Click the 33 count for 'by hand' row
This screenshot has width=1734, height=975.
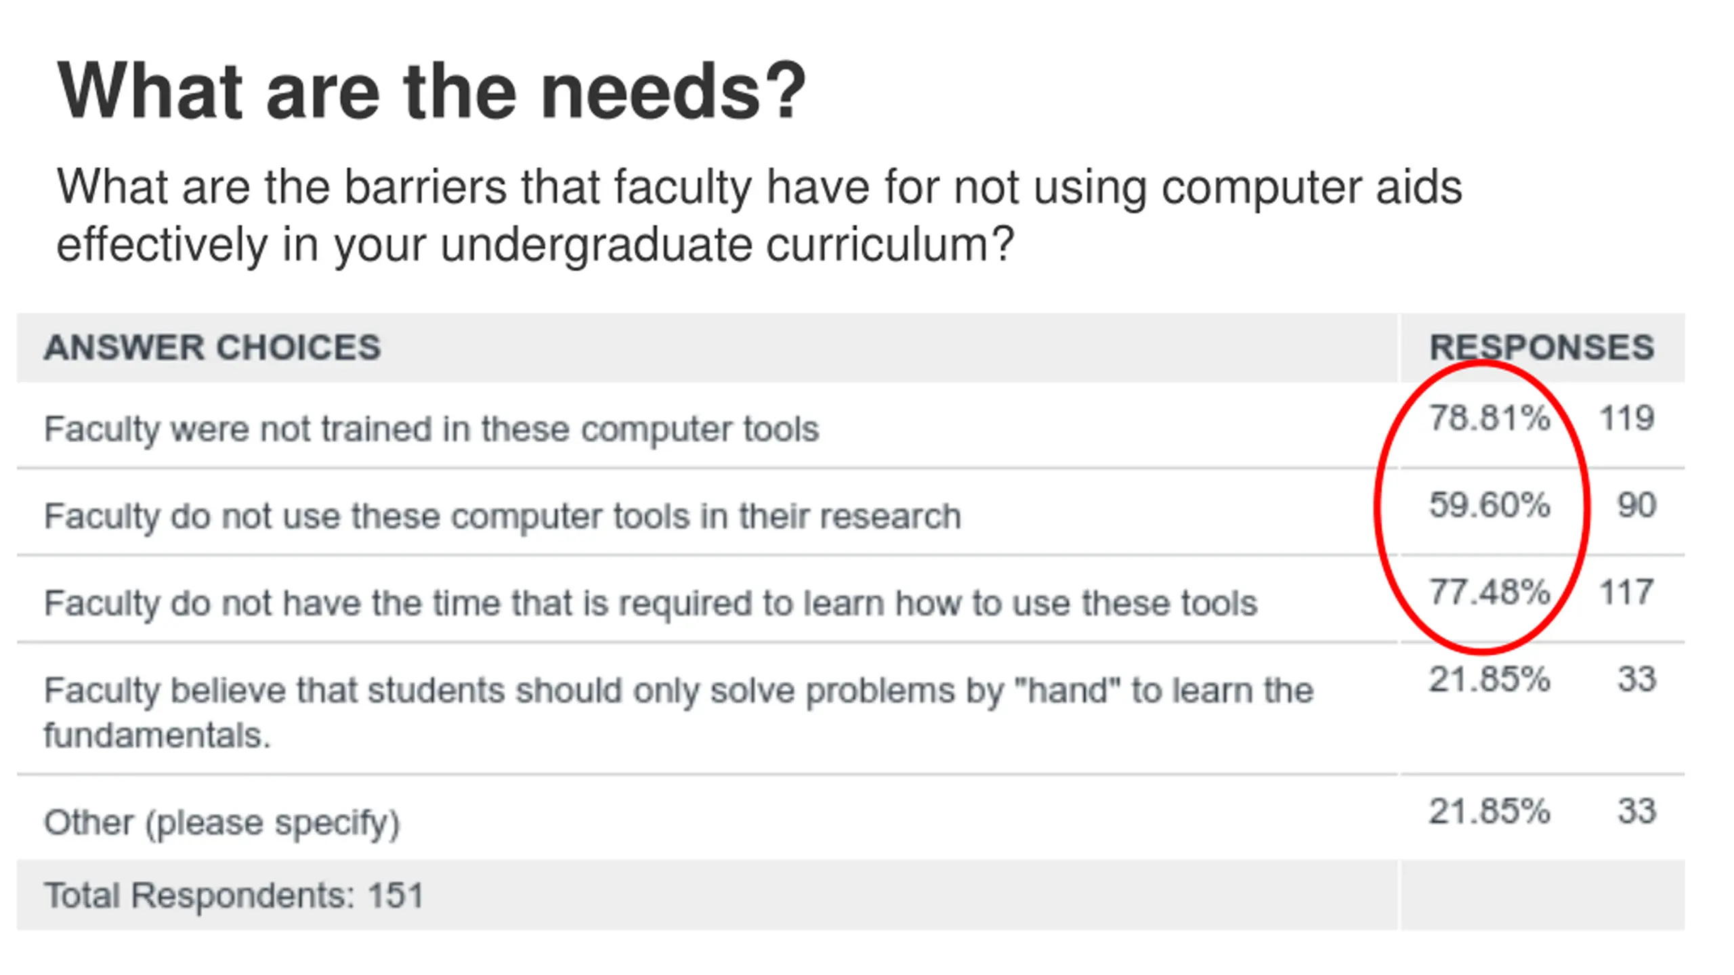(1636, 679)
